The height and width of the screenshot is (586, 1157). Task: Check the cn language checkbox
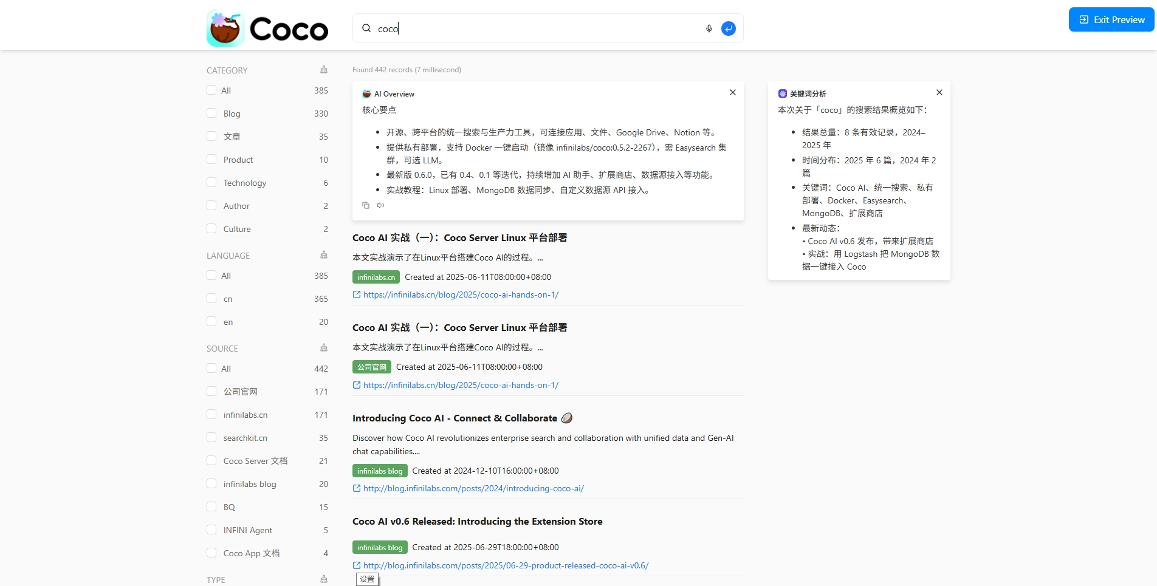(x=211, y=298)
